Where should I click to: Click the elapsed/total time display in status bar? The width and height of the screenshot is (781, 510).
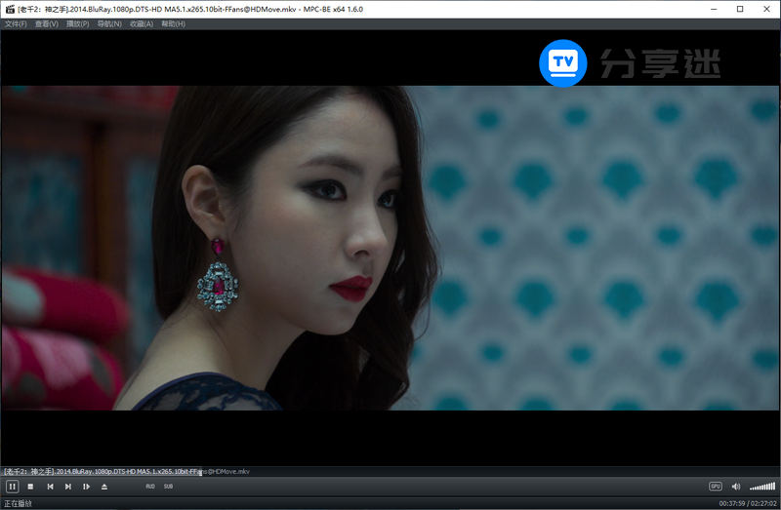point(747,503)
